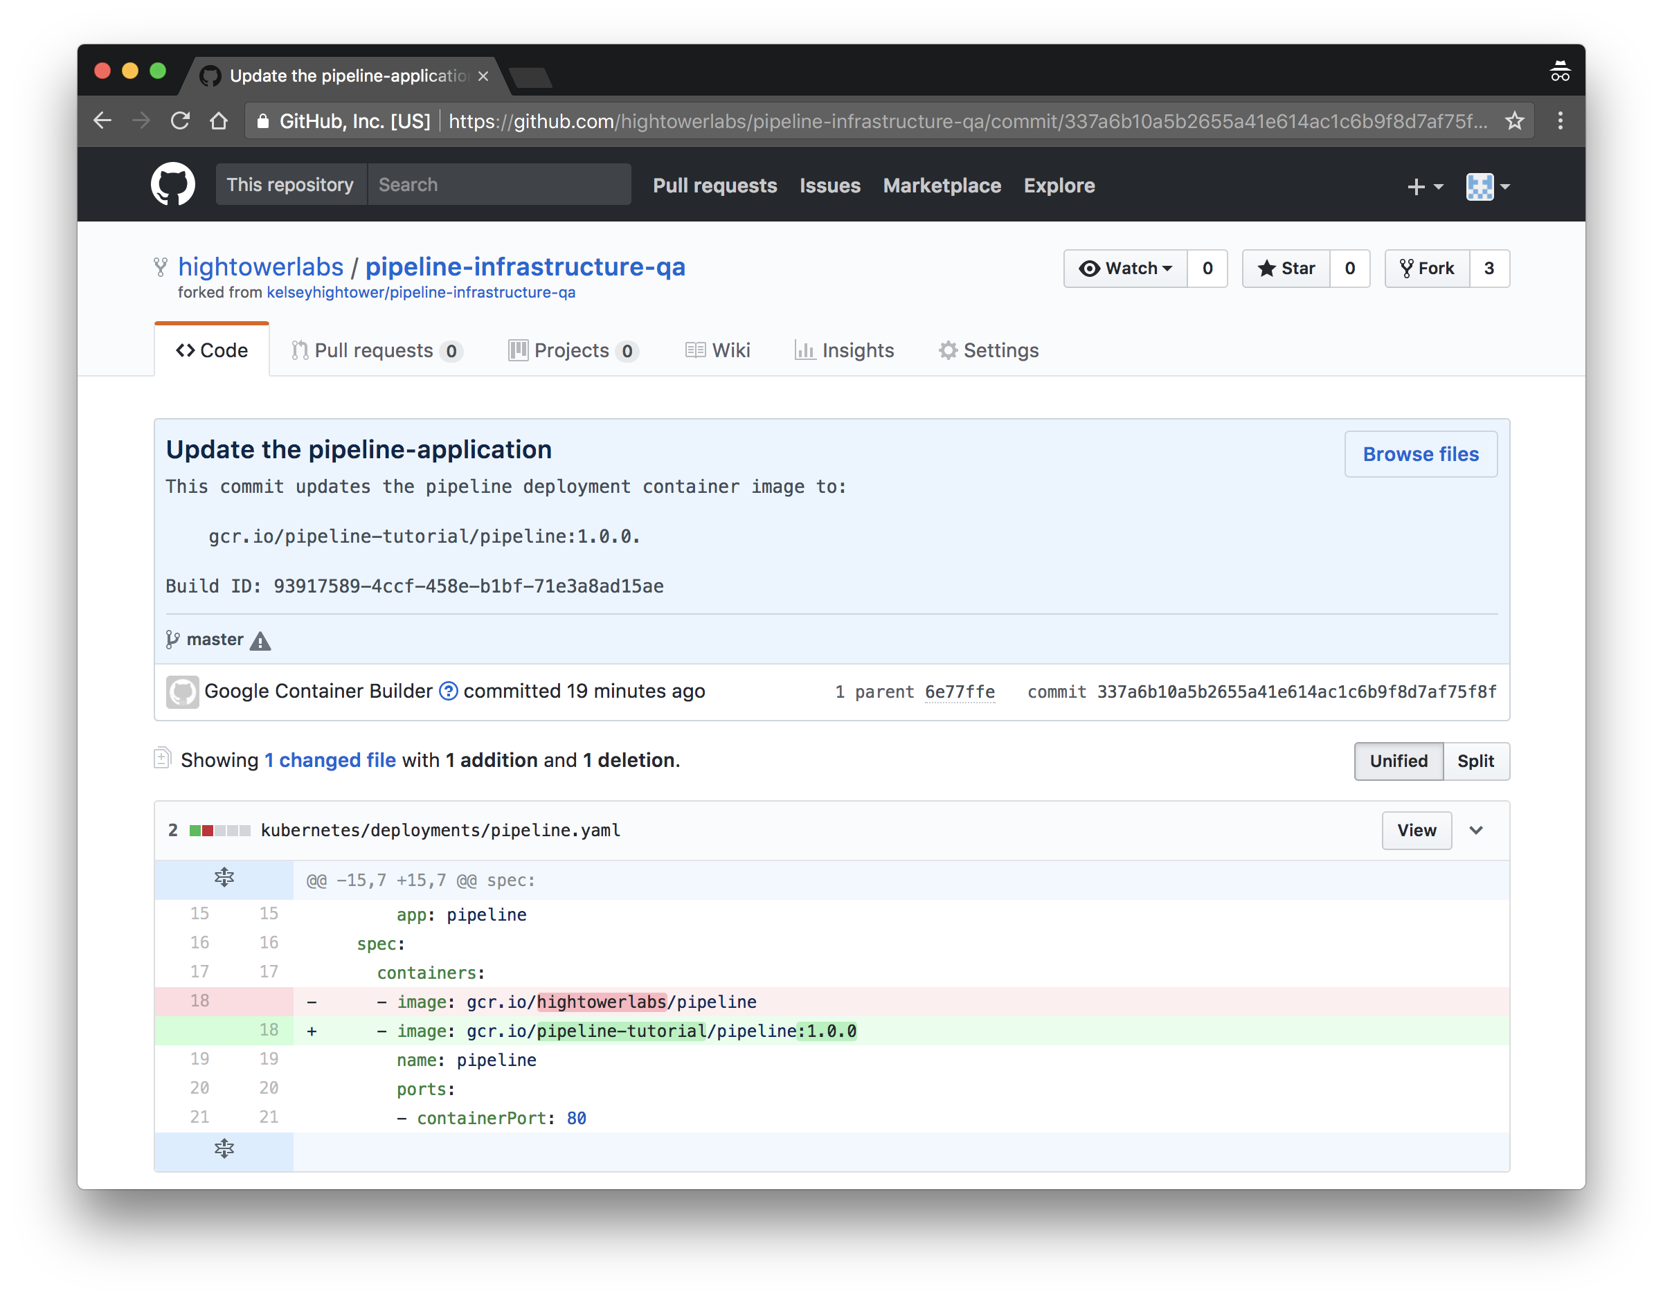
Task: Click the browser forward arrow
Action: point(142,121)
